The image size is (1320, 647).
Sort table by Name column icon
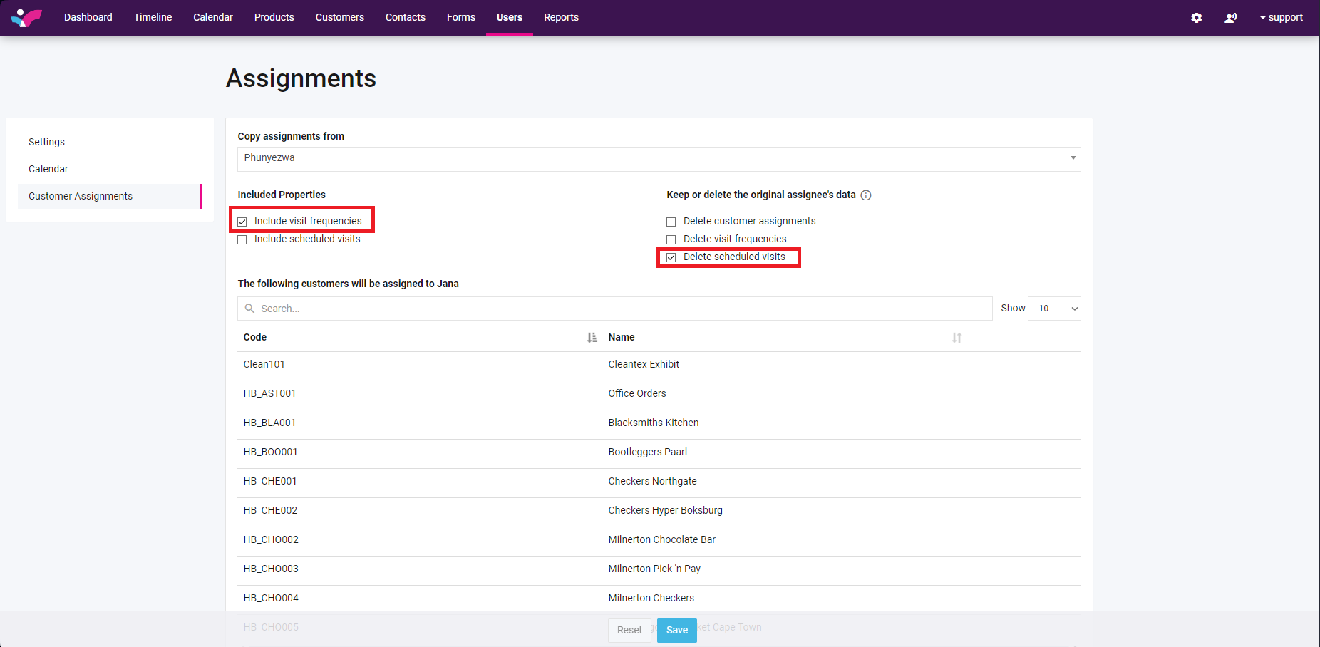[957, 338]
